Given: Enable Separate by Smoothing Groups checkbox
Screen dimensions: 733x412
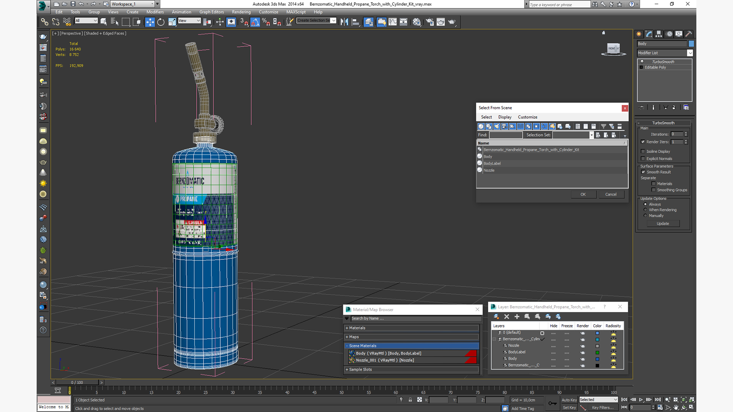Looking at the screenshot, I should pyautogui.click(x=654, y=190).
